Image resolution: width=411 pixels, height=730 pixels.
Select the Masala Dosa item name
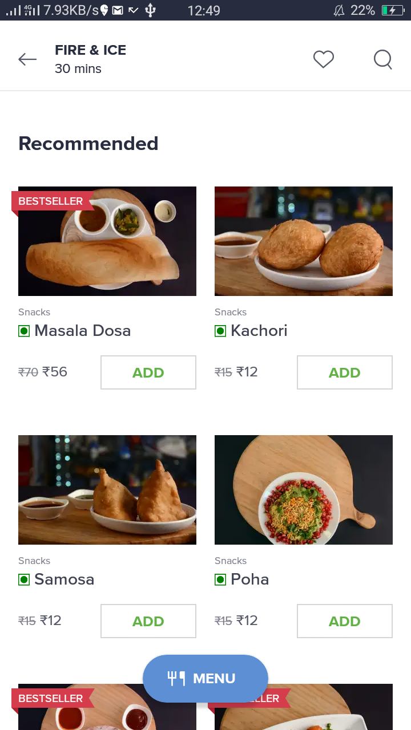pyautogui.click(x=83, y=331)
